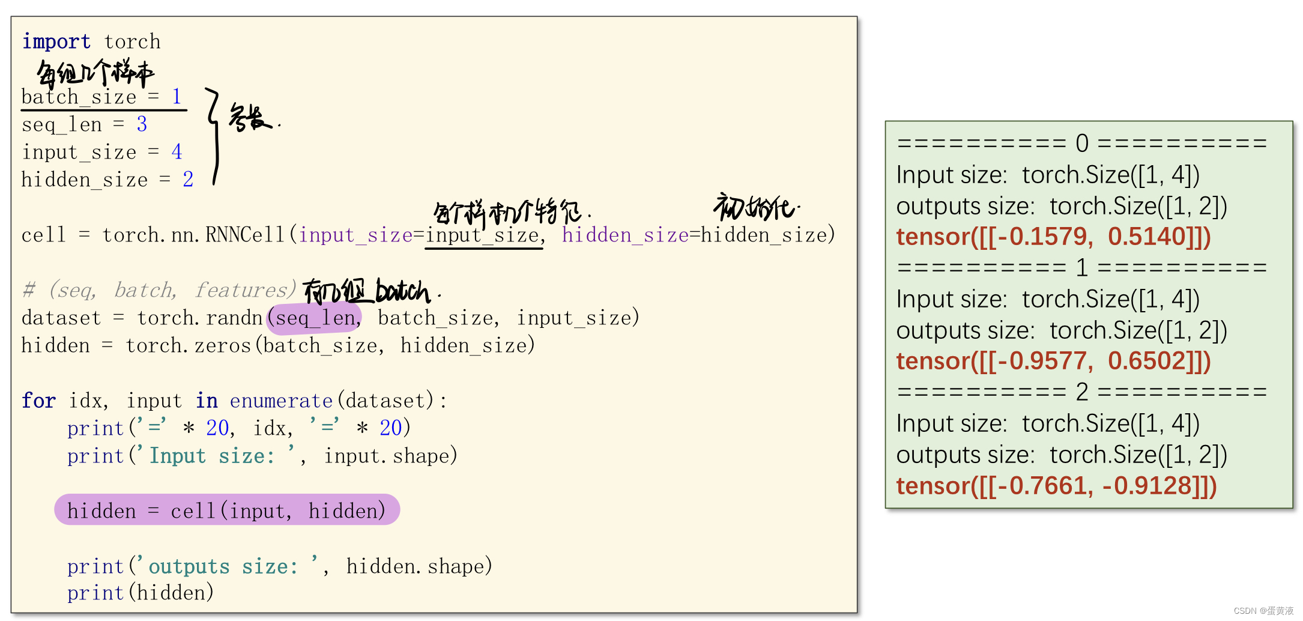Select the '# (seq, batch, features)' comment
This screenshot has height=621, width=1303.
tap(160, 290)
